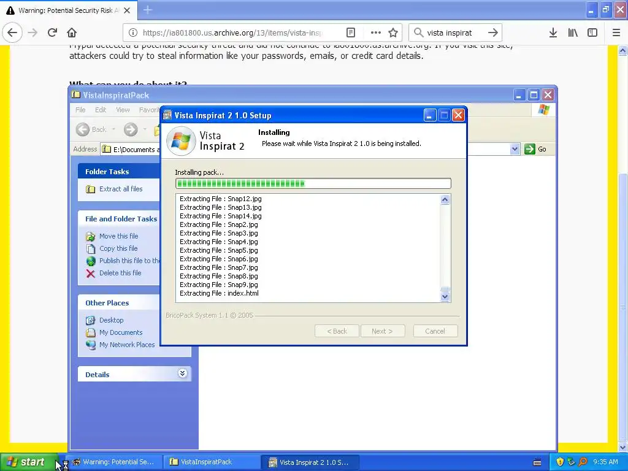Viewport: 628px width, 471px height.
Task: Expand the Details panel chevron
Action: (x=182, y=373)
